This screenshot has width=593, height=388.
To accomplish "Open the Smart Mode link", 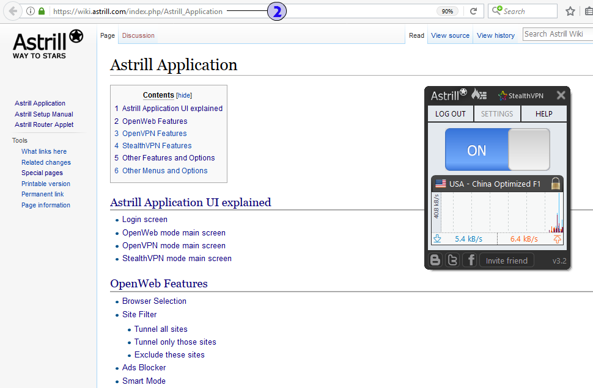I will (x=144, y=381).
